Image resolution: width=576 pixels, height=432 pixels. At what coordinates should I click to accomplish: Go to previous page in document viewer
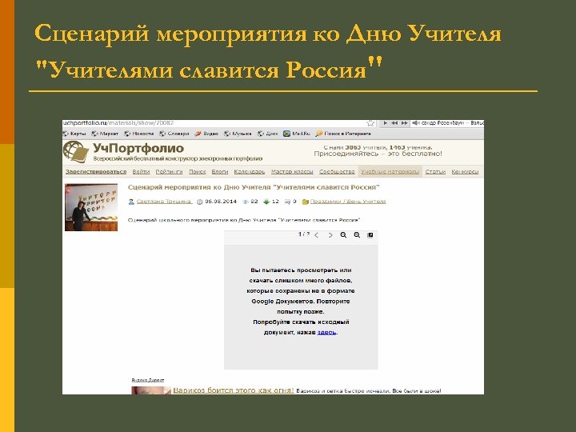pos(317,235)
